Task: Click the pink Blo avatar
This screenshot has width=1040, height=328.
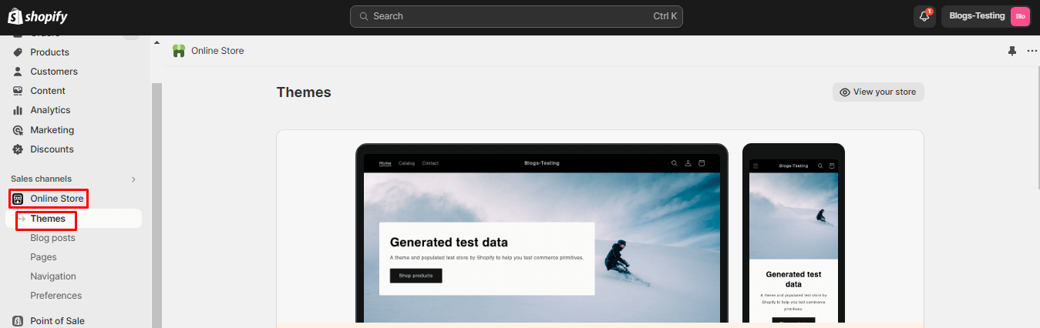Action: 1020,16
